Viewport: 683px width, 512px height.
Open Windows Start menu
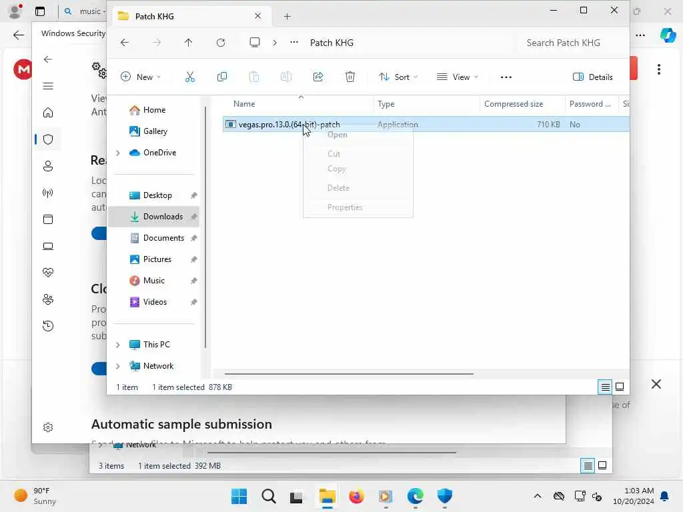click(239, 496)
